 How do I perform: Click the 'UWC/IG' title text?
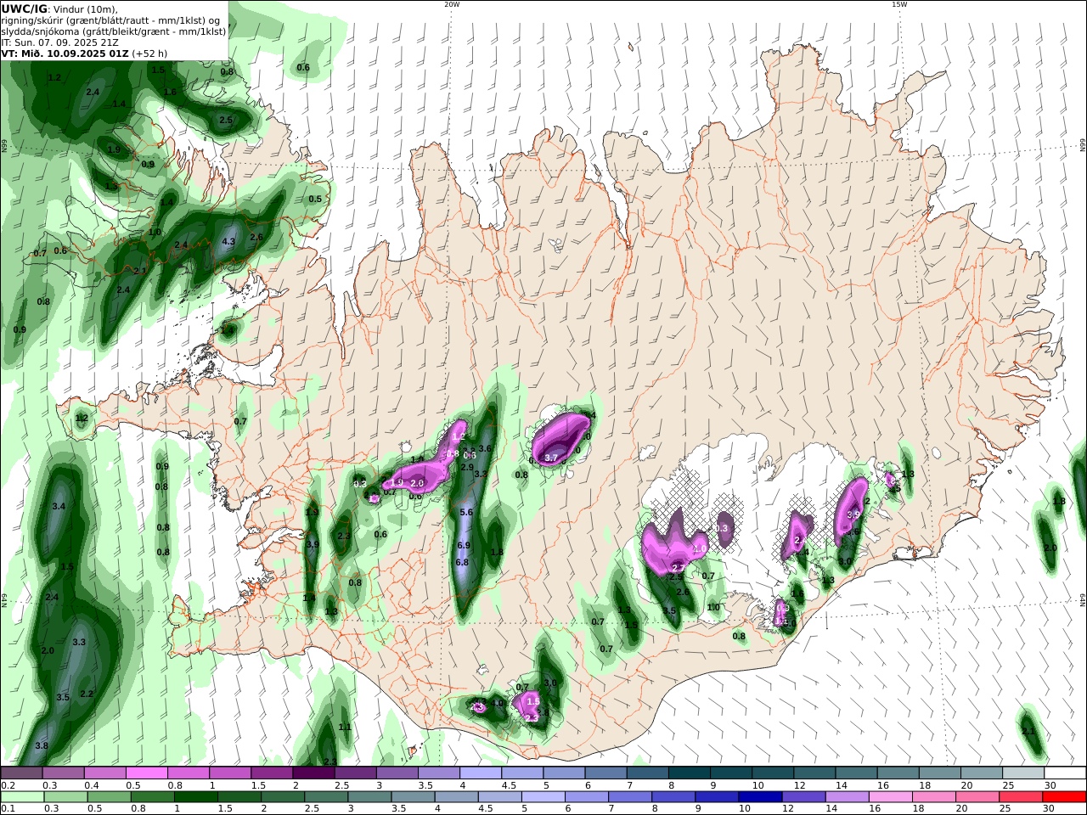pos(24,8)
